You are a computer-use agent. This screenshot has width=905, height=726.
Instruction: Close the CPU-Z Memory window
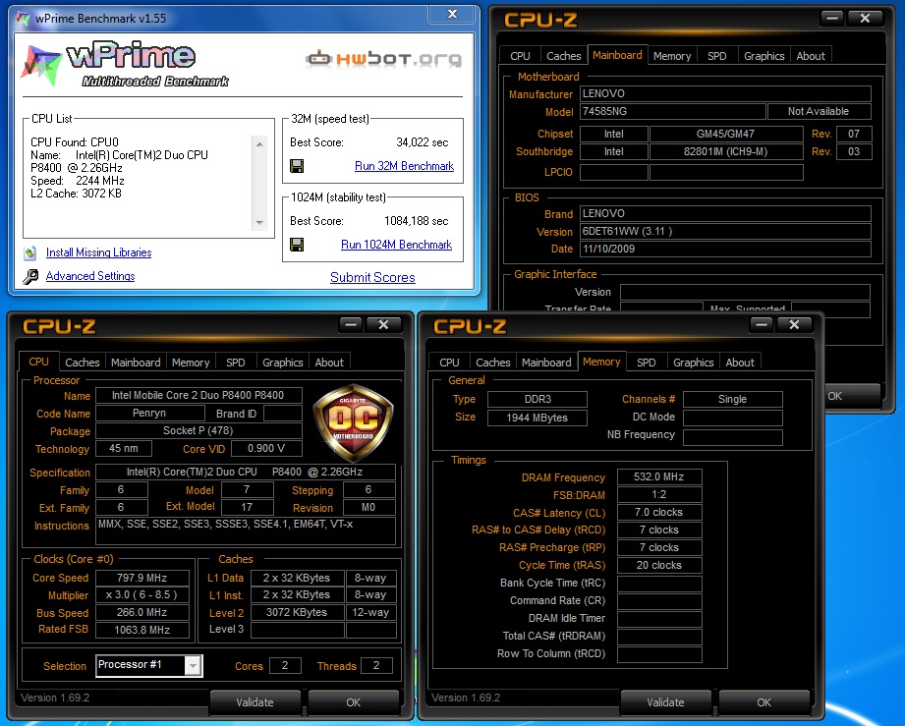(794, 325)
